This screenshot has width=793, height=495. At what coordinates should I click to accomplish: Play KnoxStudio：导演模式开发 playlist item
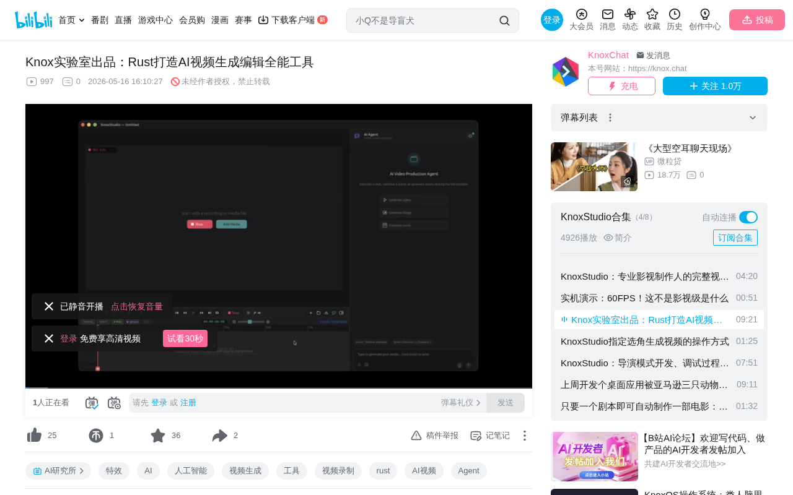(659, 363)
